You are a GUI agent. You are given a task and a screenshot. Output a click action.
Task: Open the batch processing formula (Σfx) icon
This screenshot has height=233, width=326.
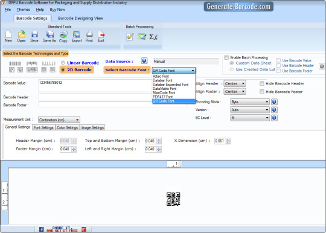coord(153,37)
